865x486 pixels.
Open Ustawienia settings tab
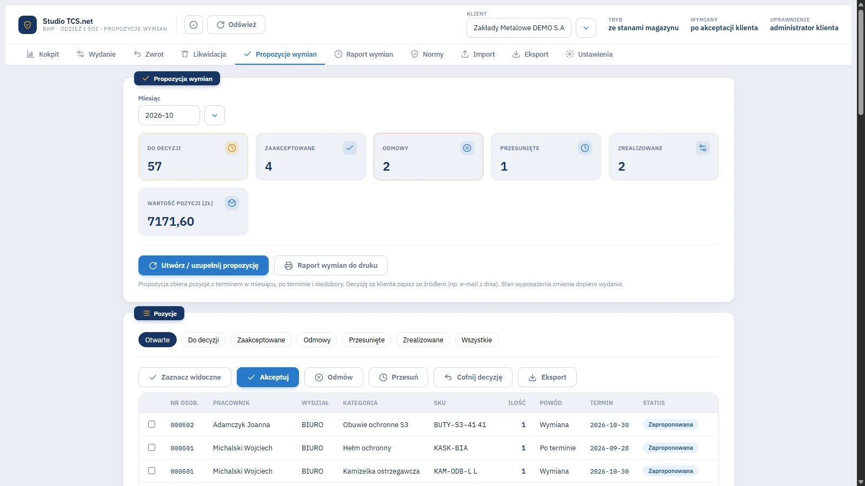[589, 55]
